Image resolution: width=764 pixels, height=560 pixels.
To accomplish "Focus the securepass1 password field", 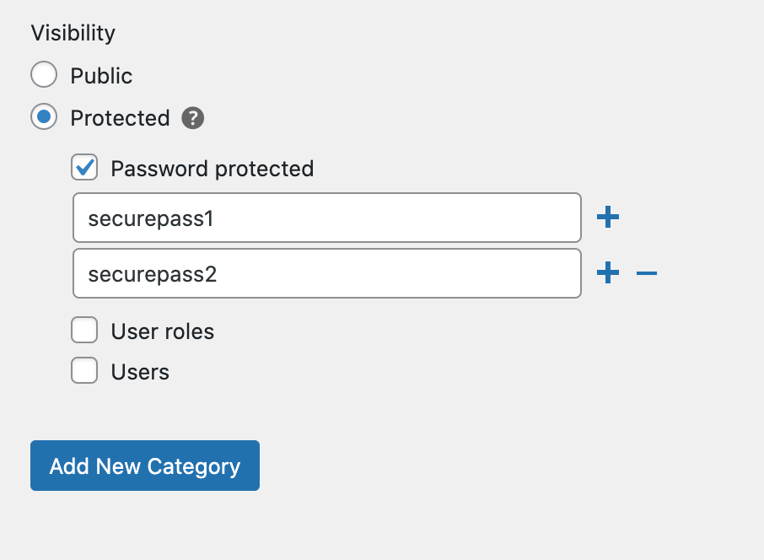I will 327,218.
